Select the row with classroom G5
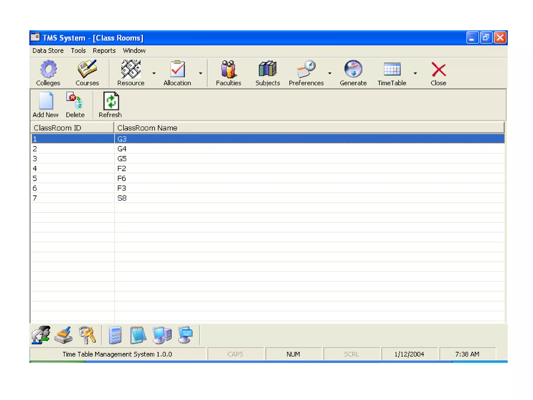This screenshot has height=400, width=533. coord(268,159)
